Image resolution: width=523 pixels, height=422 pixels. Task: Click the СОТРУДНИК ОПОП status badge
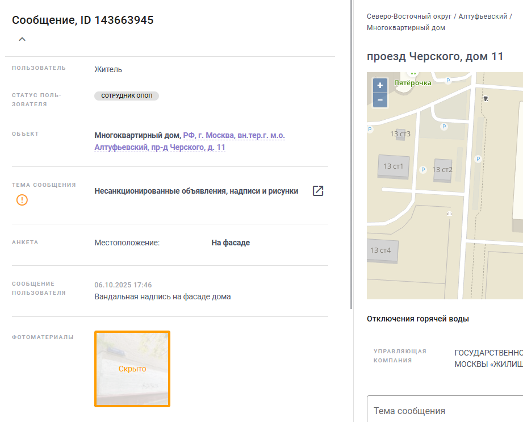point(127,96)
